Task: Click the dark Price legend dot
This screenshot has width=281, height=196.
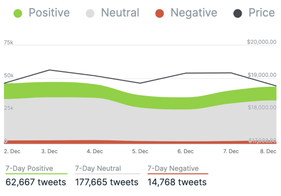Action: pos(238,13)
